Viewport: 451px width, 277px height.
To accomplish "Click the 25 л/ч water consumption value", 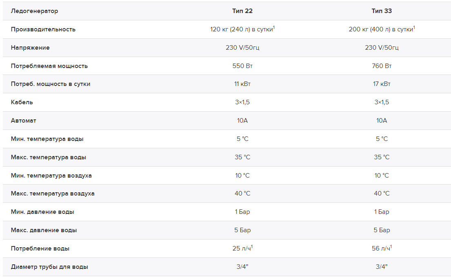I will coord(242,248).
